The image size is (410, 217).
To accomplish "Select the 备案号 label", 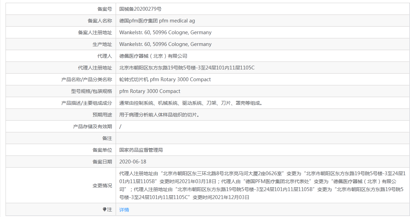I will (105, 9).
